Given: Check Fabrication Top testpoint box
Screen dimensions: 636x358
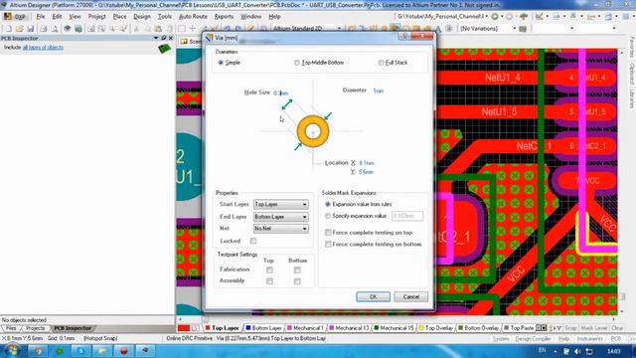Looking at the screenshot, I should pyautogui.click(x=269, y=269).
